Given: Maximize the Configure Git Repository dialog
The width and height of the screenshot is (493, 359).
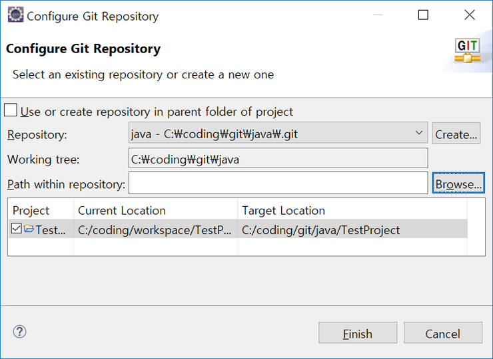Looking at the screenshot, I should pyautogui.click(x=423, y=15).
